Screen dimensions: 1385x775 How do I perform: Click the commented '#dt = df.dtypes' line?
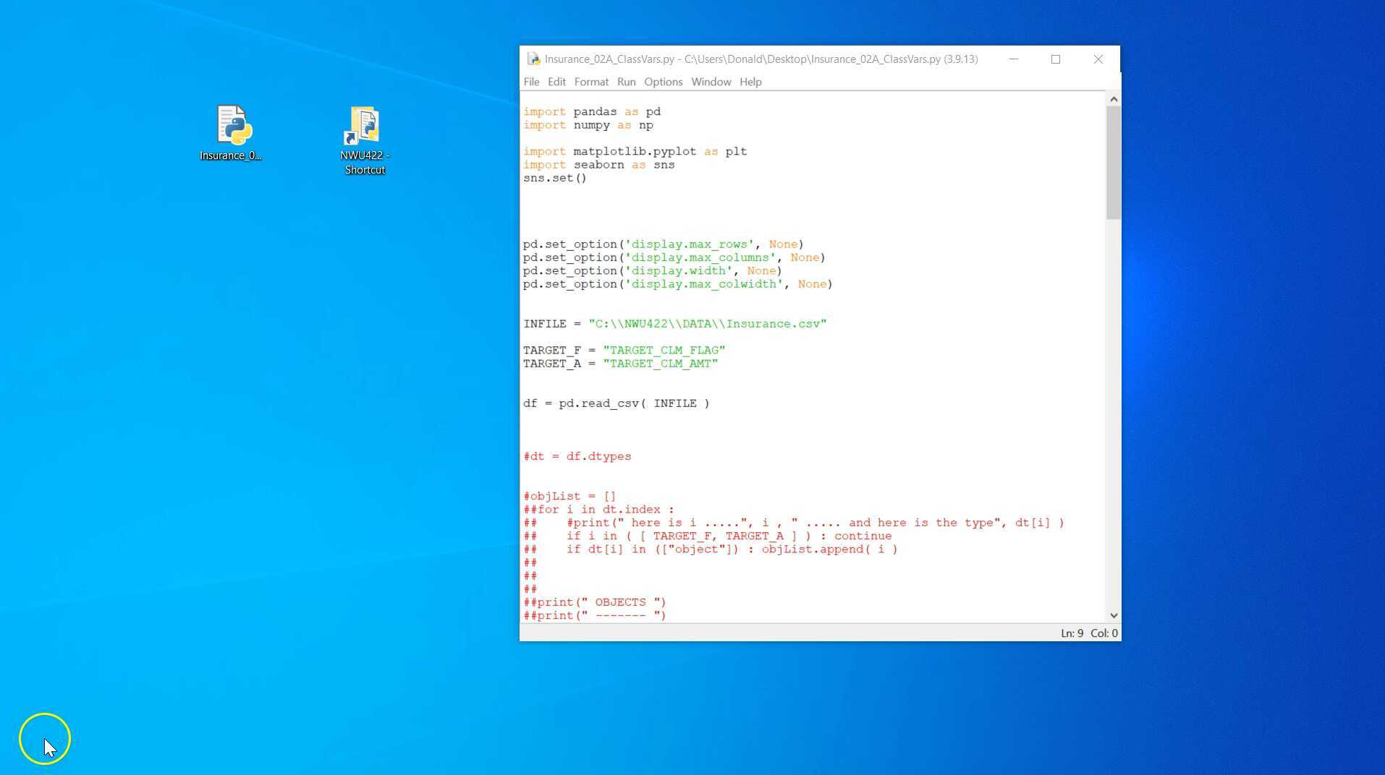(x=577, y=456)
